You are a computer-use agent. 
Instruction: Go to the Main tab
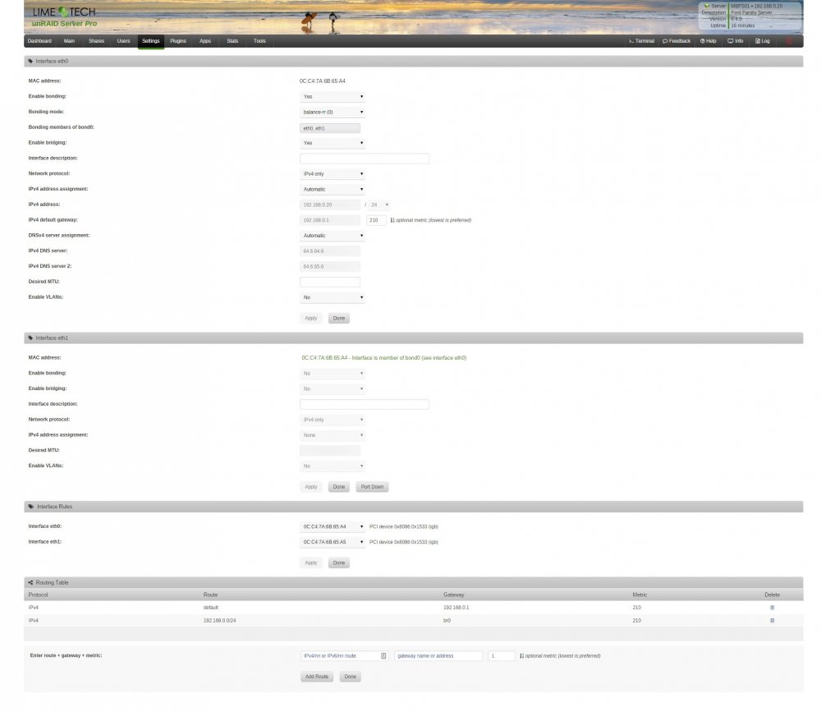69,41
